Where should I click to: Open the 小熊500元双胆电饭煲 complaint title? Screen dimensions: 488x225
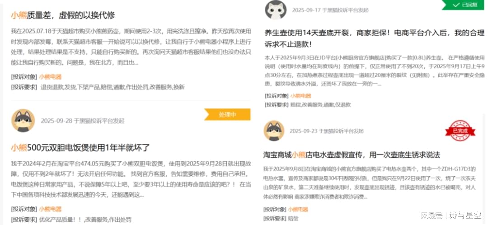click(x=80, y=148)
